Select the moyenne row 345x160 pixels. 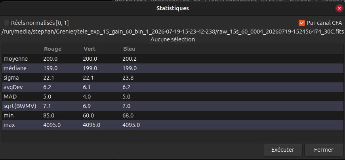point(173,59)
